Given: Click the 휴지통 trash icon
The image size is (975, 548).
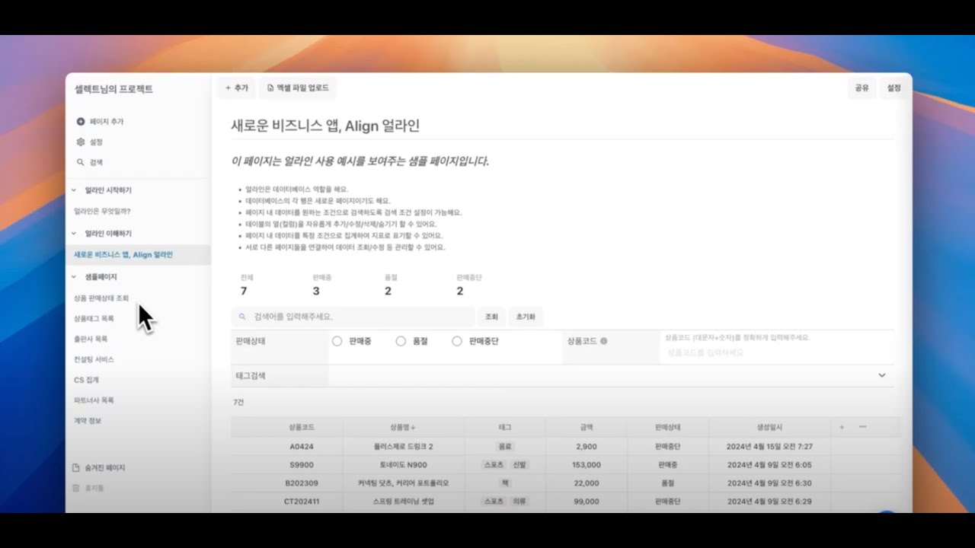Looking at the screenshot, I should tap(76, 488).
